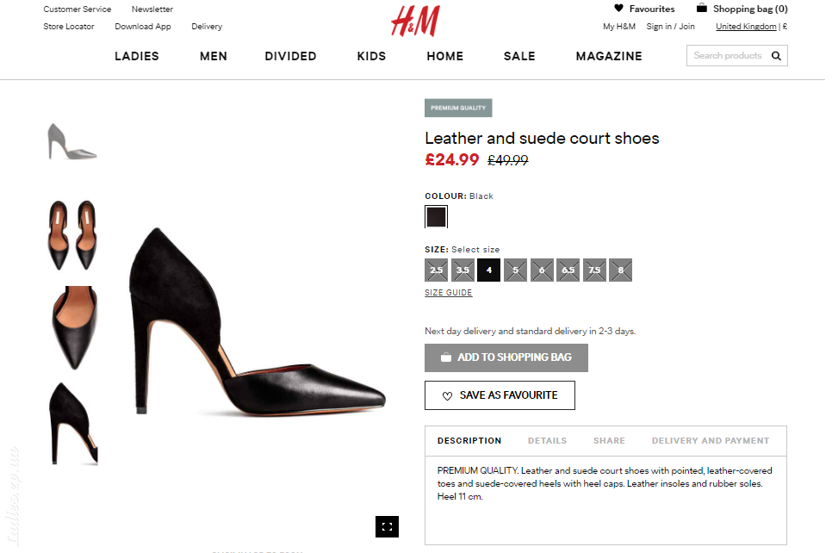This screenshot has height=553, width=832.
Task: Click the H&M logo
Action: click(x=415, y=21)
